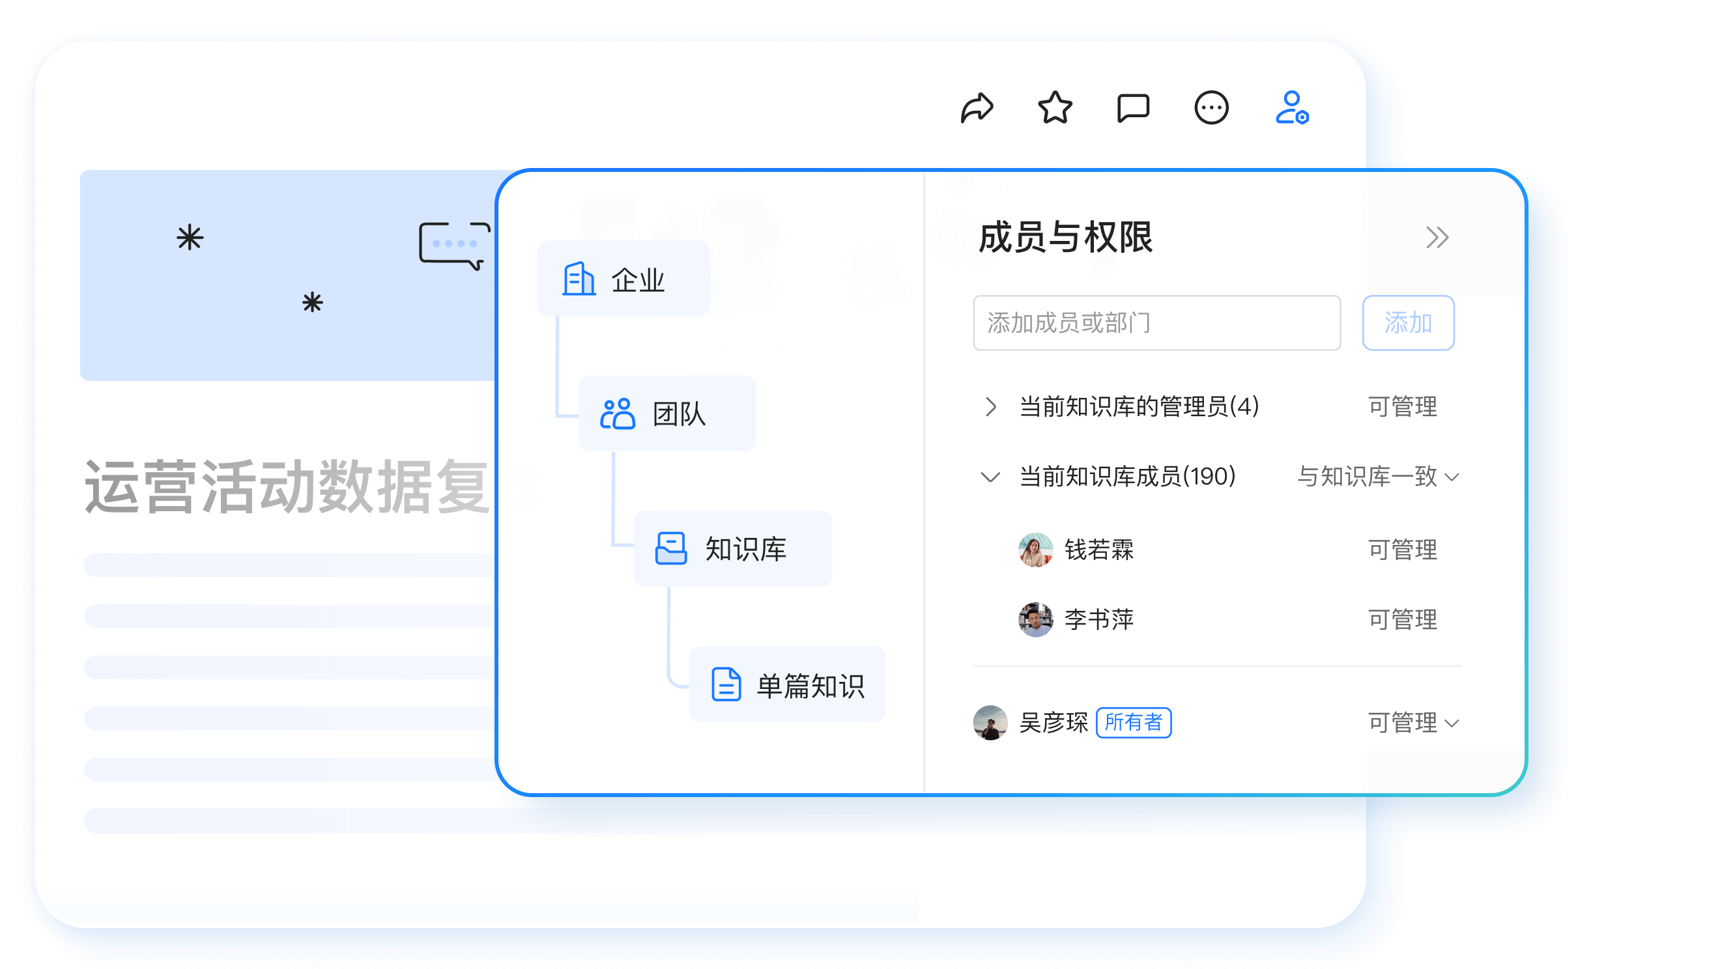Click the share icon in the toolbar
The width and height of the screenshot is (1720, 969).
tap(979, 107)
